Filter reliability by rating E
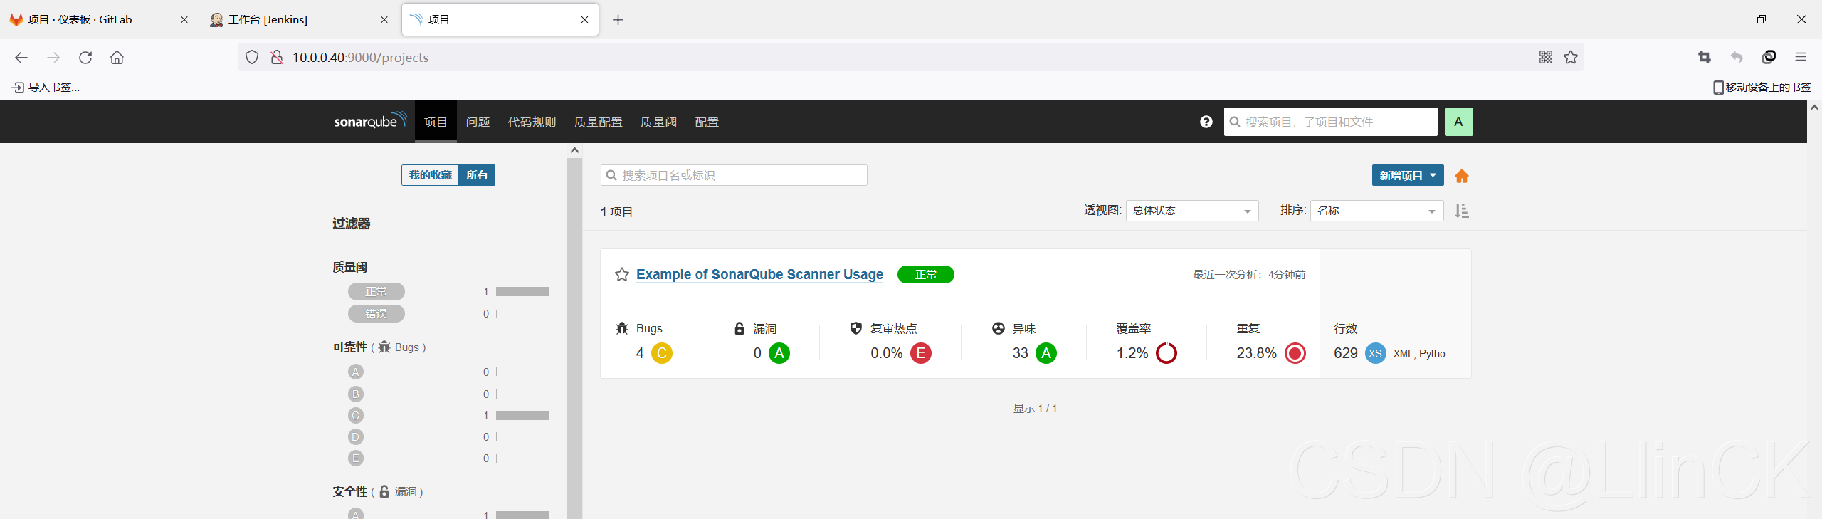This screenshot has width=1822, height=519. coord(356,458)
